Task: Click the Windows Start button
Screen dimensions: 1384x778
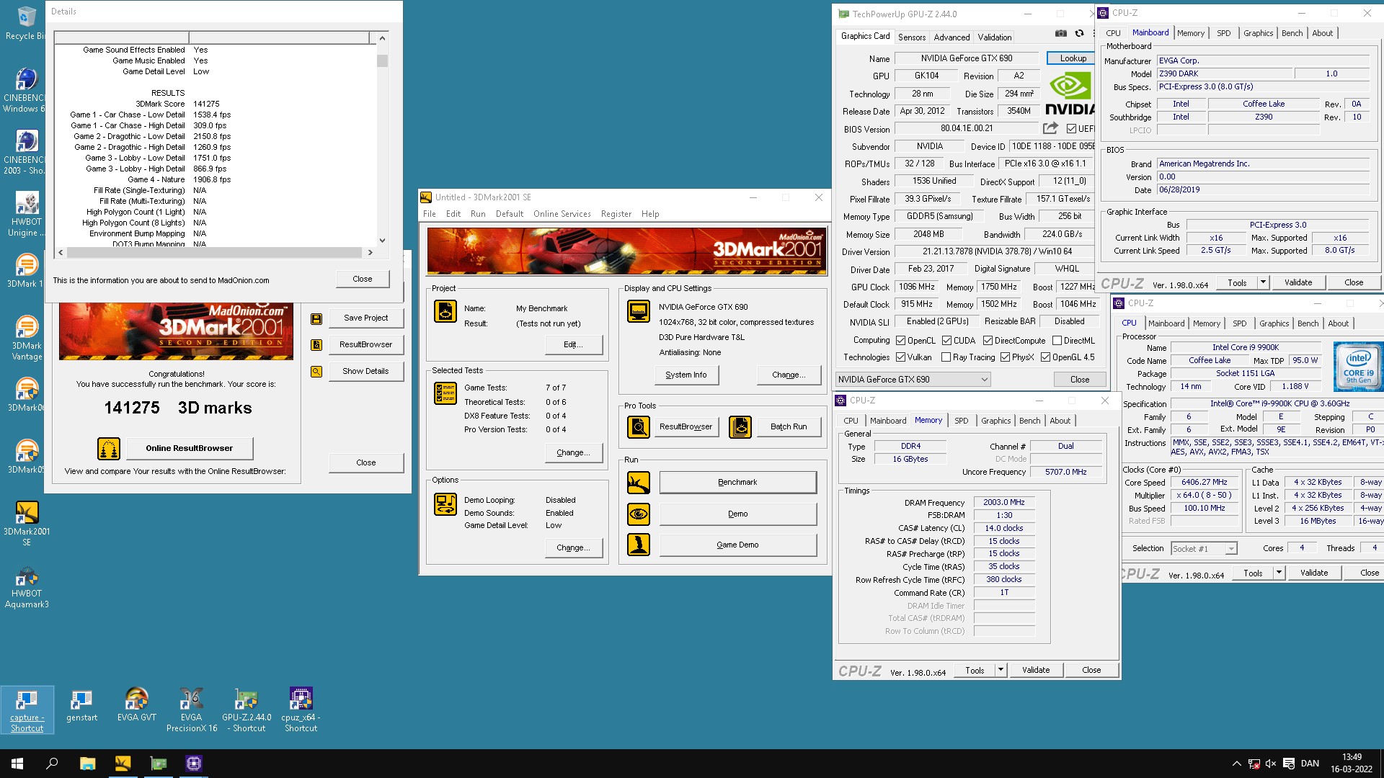Action: [17, 764]
